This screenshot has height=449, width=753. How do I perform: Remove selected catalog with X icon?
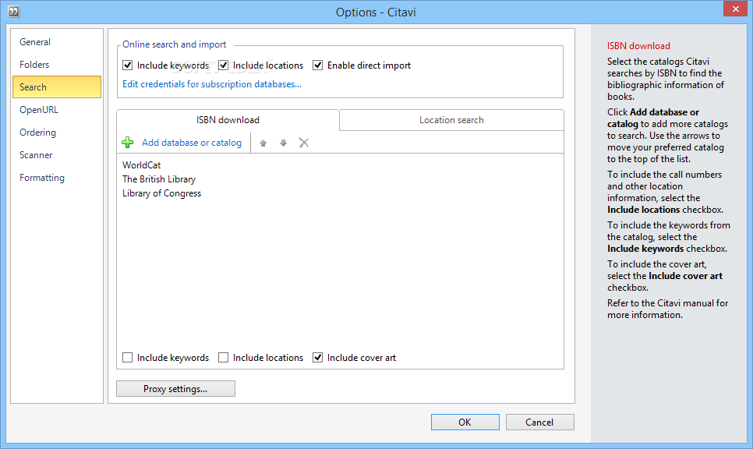(303, 143)
